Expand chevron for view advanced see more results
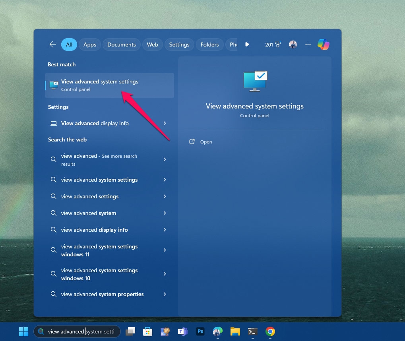 pos(165,159)
